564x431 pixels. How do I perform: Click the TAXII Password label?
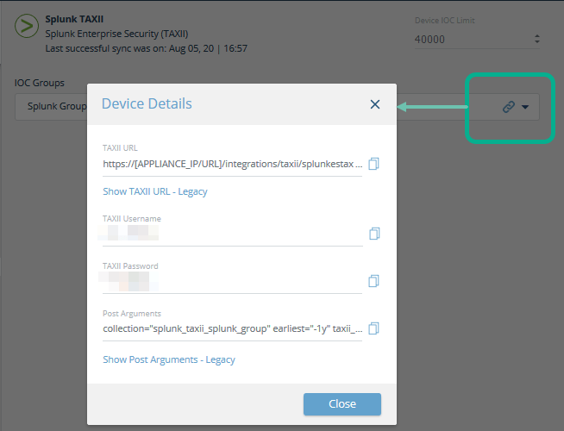(x=130, y=266)
